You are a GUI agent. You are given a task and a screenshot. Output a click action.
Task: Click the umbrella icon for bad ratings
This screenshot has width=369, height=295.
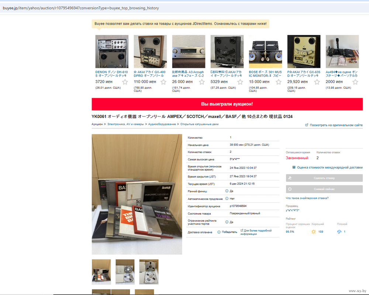tap(339, 232)
